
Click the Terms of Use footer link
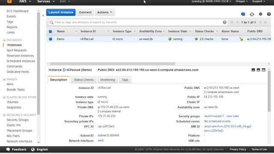click(259, 149)
